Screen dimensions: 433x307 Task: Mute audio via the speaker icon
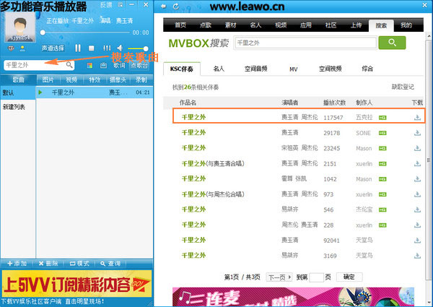click(120, 48)
